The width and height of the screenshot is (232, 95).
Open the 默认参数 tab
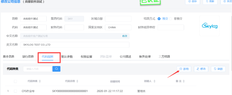[67, 57]
